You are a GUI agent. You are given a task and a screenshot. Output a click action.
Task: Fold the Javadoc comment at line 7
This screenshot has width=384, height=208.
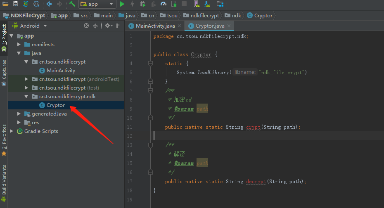tap(150, 91)
